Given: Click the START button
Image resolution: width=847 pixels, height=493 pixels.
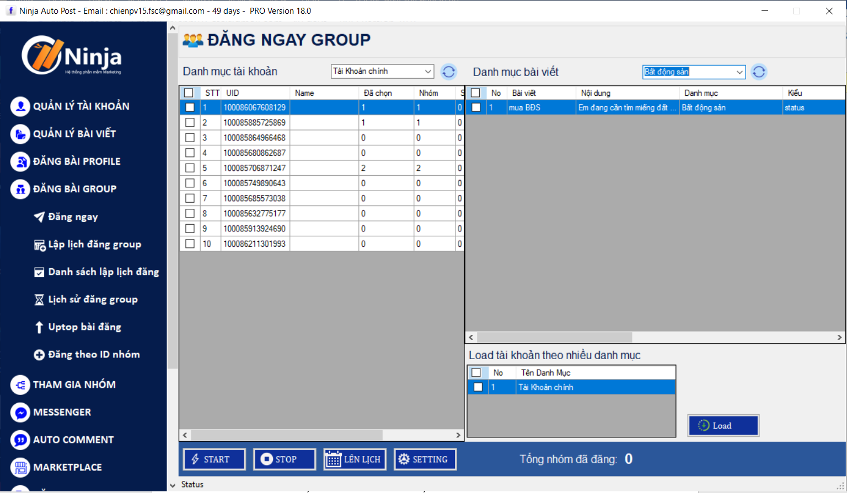Looking at the screenshot, I should [215, 459].
